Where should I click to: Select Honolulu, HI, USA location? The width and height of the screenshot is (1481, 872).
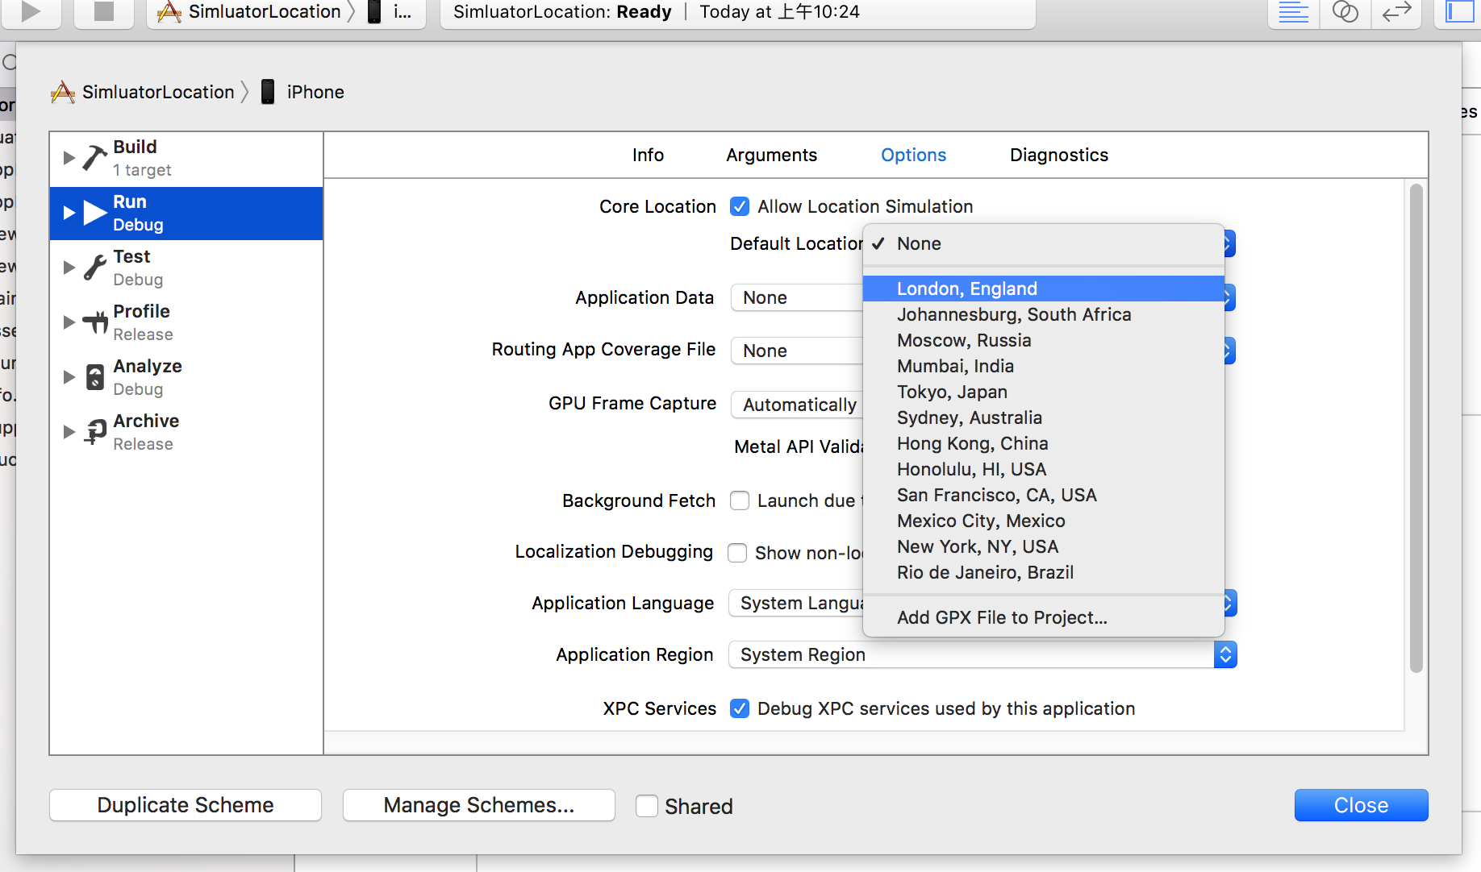(x=1044, y=469)
